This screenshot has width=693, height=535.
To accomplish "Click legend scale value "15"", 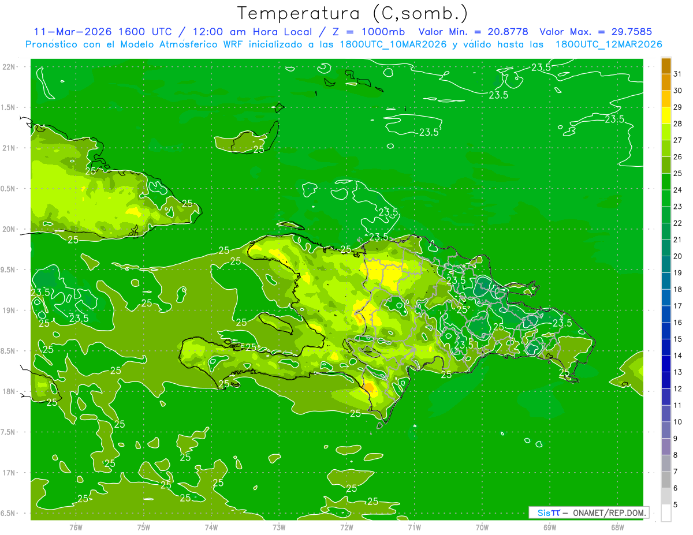I will click(x=678, y=339).
